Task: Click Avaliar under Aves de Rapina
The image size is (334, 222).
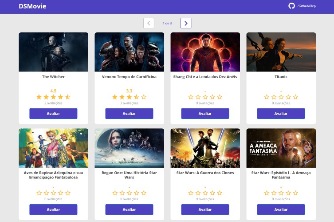Action: click(53, 210)
